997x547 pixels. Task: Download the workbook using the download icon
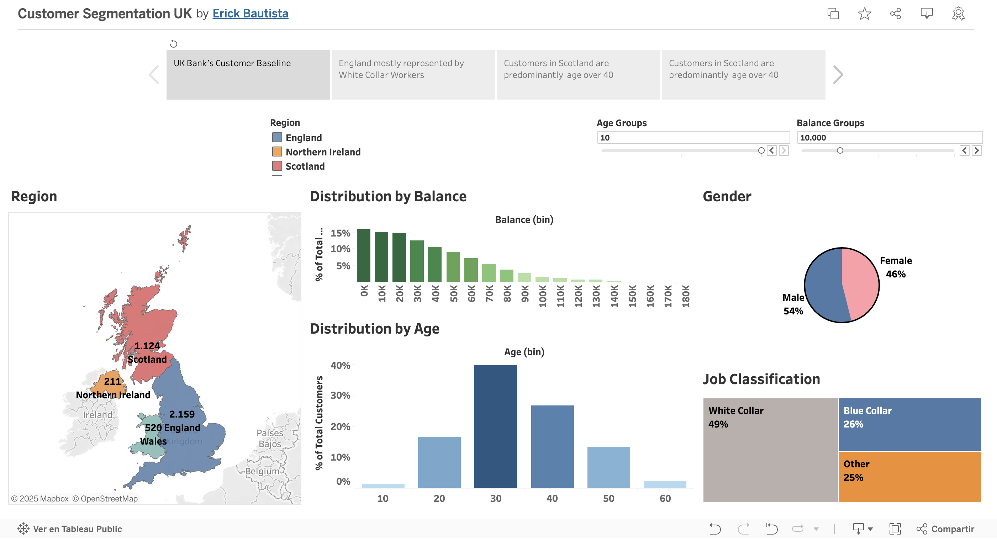(927, 14)
